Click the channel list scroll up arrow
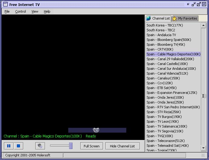 203,25
